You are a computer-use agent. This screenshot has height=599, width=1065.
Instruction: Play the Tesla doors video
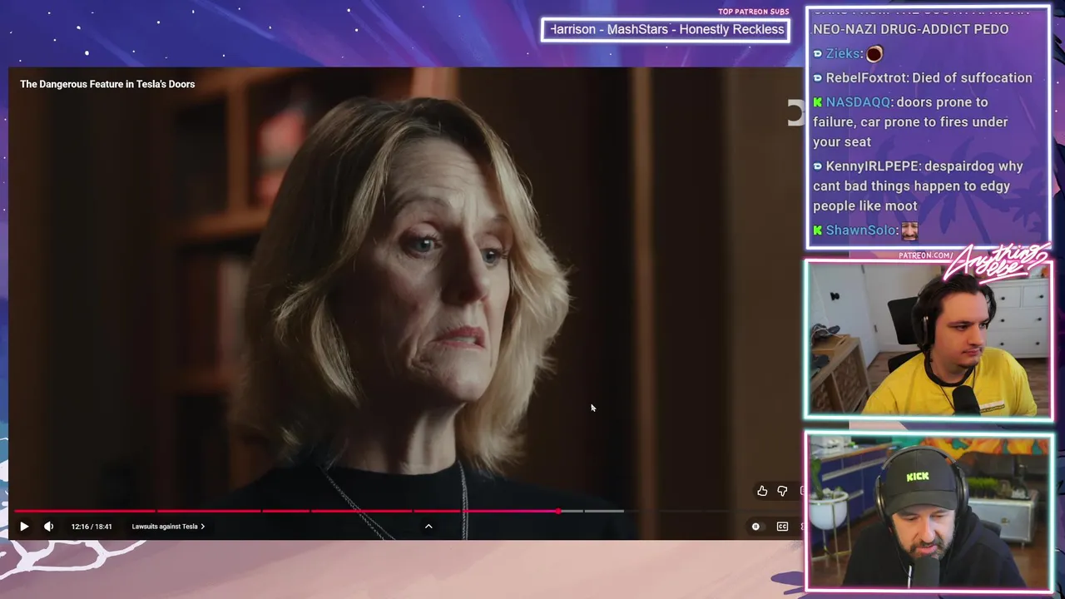coord(24,527)
